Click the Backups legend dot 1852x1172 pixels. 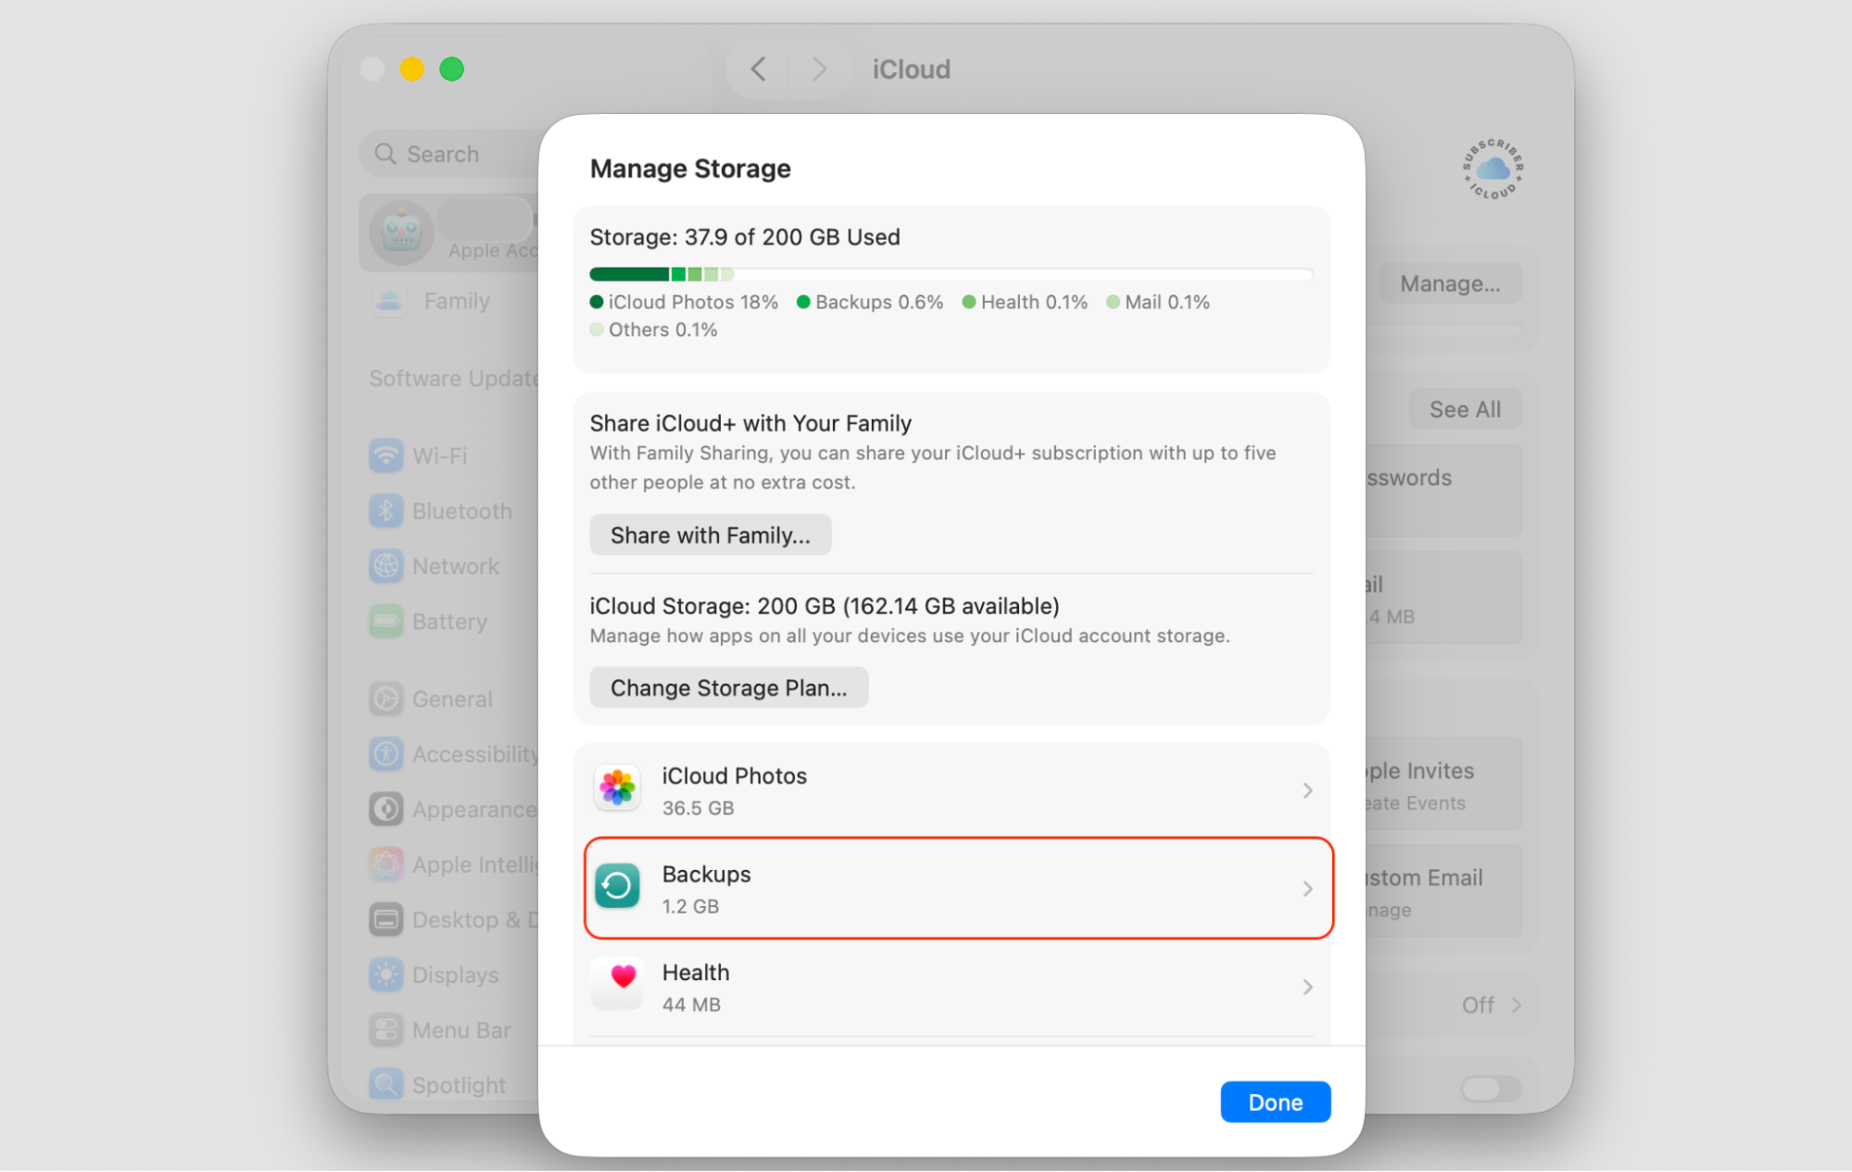(x=803, y=302)
